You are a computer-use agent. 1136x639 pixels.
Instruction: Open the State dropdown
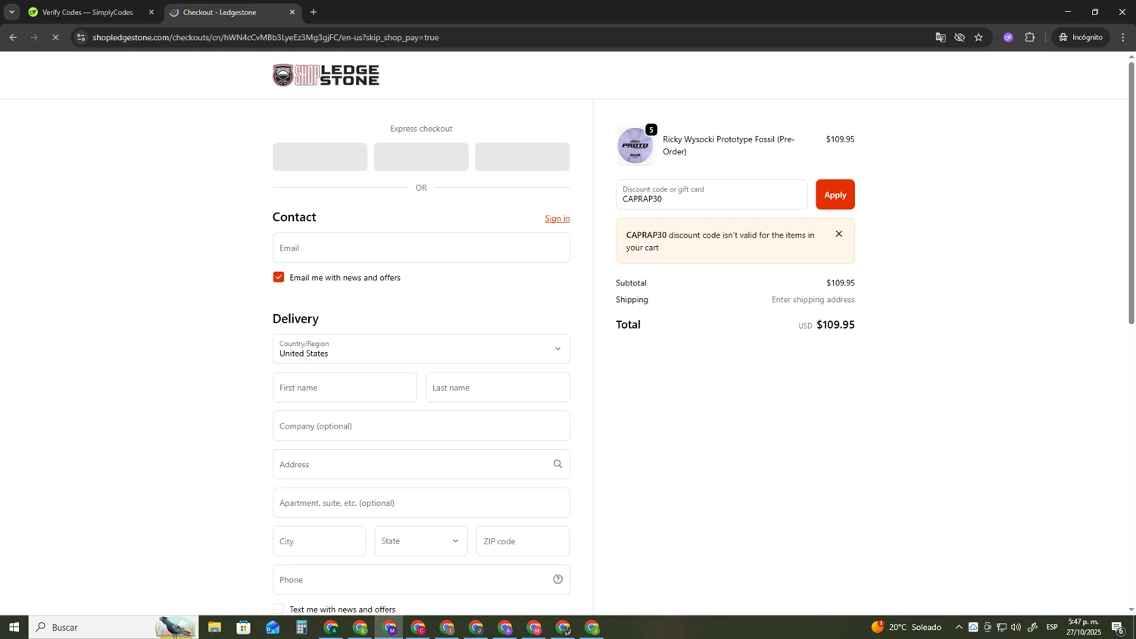coord(421,541)
